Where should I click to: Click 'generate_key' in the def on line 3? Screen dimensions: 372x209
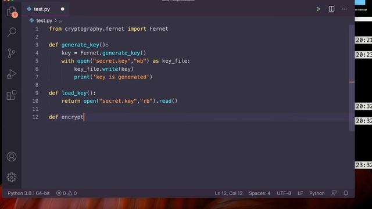pyautogui.click(x=80, y=45)
